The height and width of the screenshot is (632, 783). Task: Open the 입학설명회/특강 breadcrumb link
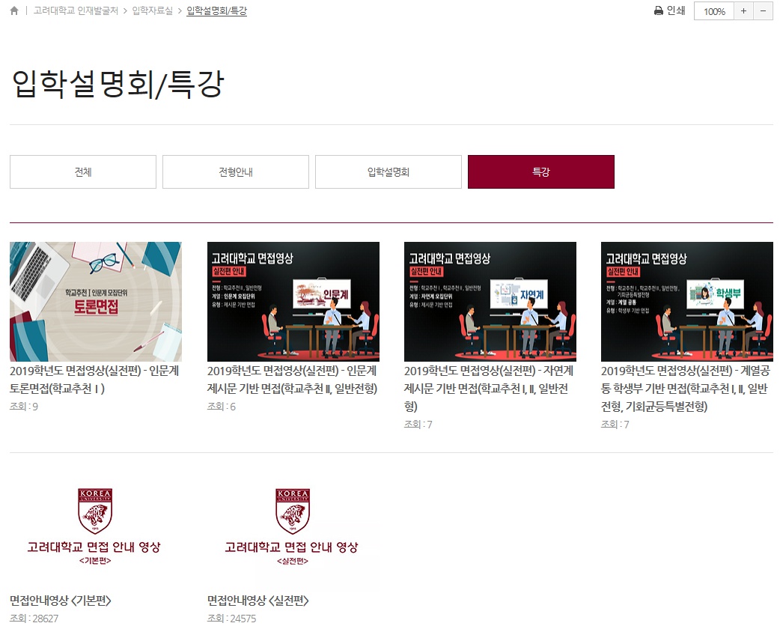click(217, 10)
